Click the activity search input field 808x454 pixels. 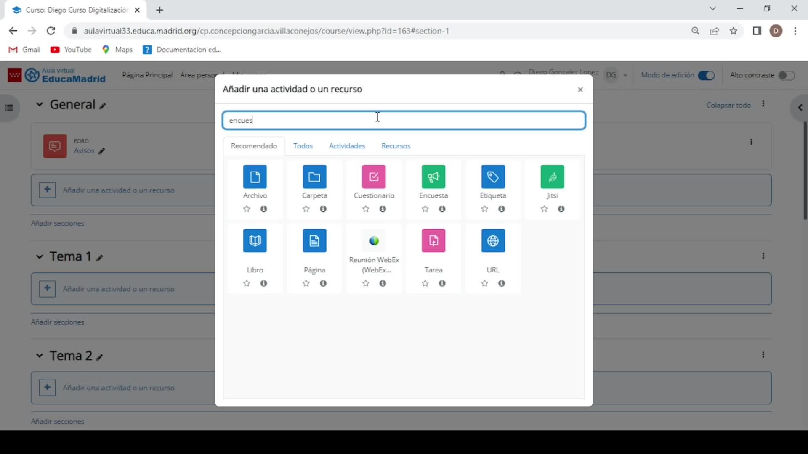(x=404, y=121)
